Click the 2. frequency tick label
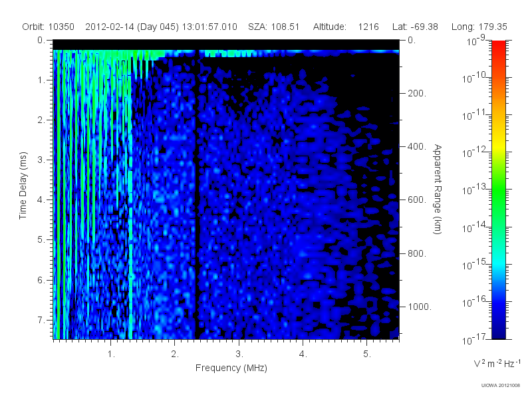This screenshot has height=399, width=532. pyautogui.click(x=175, y=354)
